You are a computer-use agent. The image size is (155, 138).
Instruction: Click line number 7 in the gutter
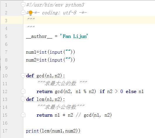click(x=6, y=52)
